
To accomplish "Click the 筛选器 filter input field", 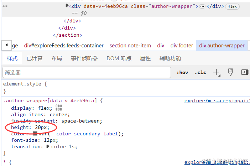I will tap(87, 72).
